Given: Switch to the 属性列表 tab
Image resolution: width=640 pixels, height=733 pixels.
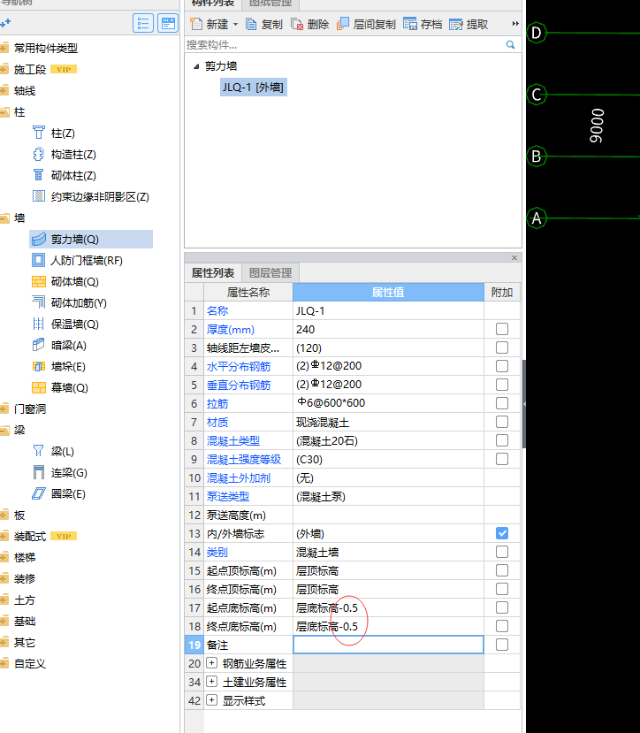Looking at the screenshot, I should pyautogui.click(x=213, y=272).
